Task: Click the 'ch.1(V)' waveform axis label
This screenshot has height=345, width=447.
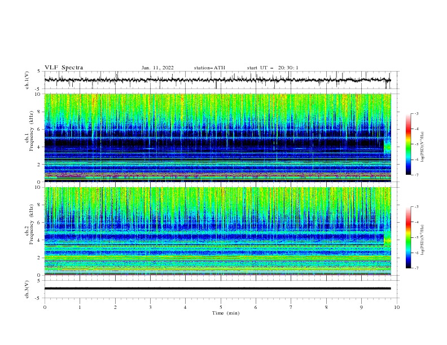Action: [x=27, y=80]
